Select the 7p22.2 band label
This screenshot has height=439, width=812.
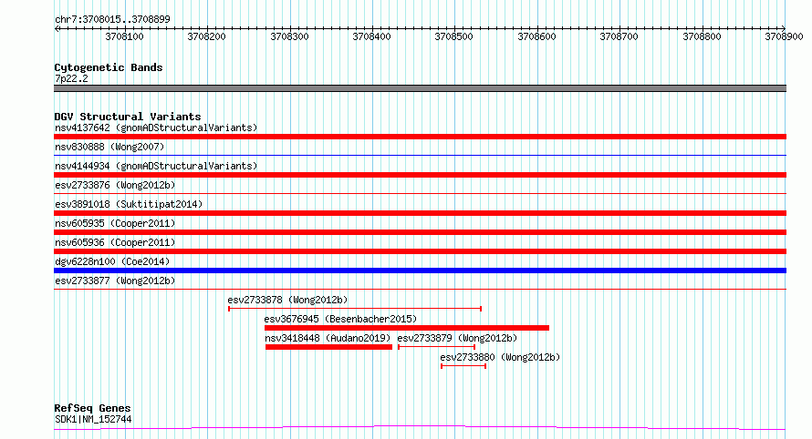71,78
